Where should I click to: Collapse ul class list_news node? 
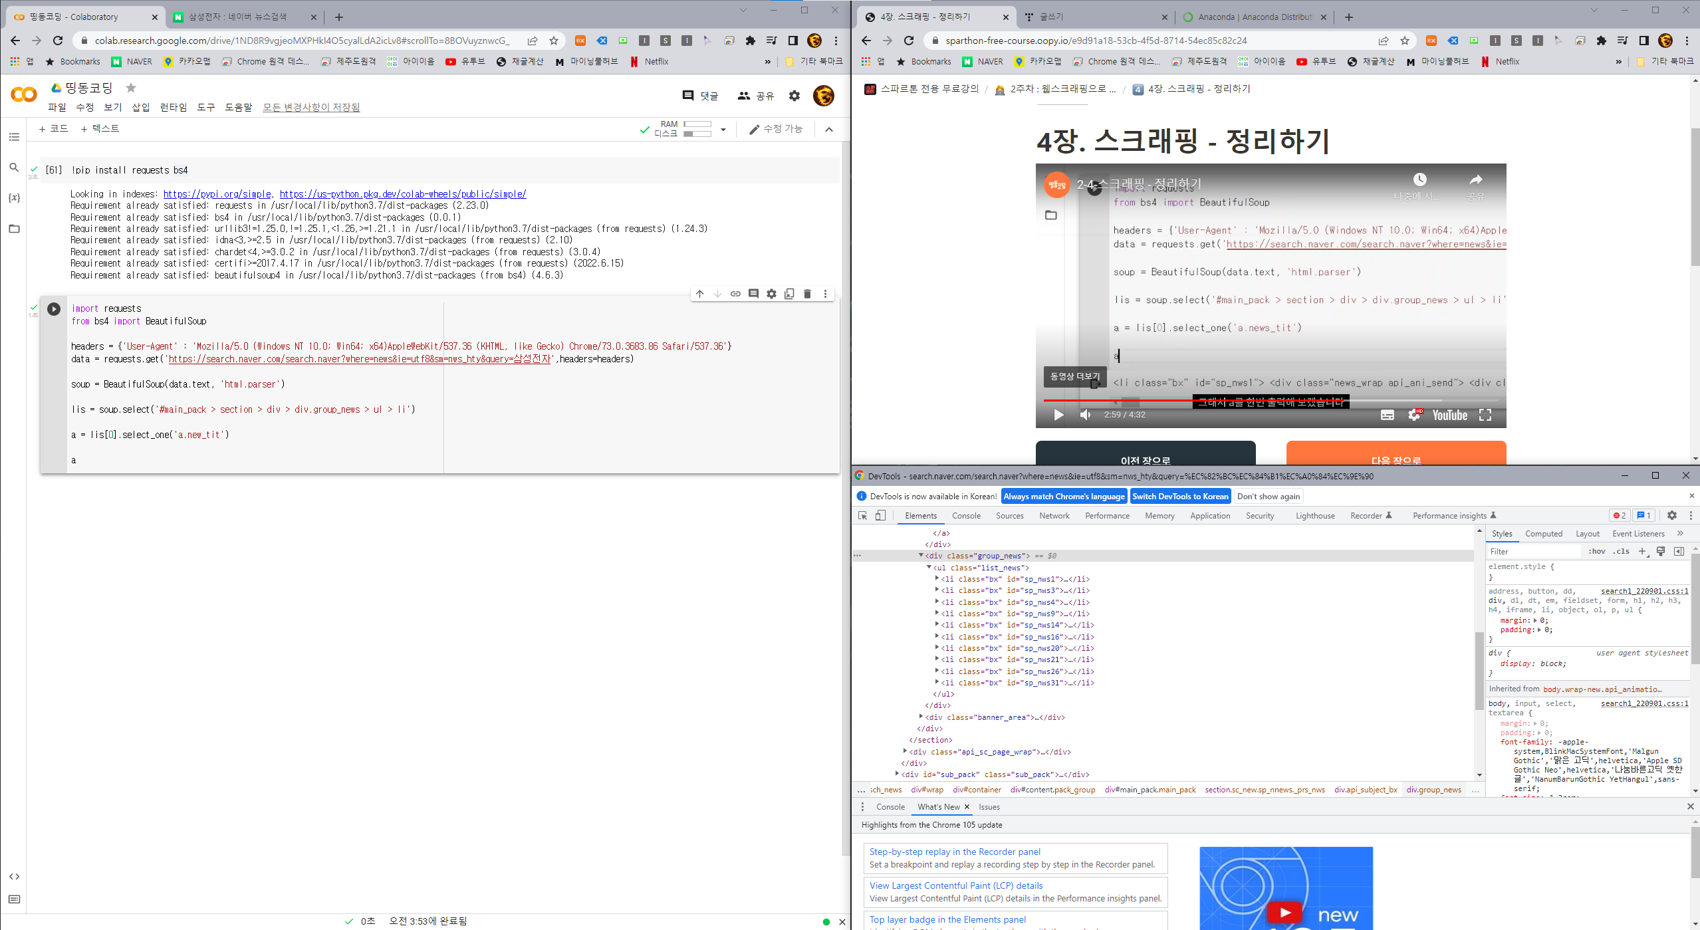tap(929, 567)
